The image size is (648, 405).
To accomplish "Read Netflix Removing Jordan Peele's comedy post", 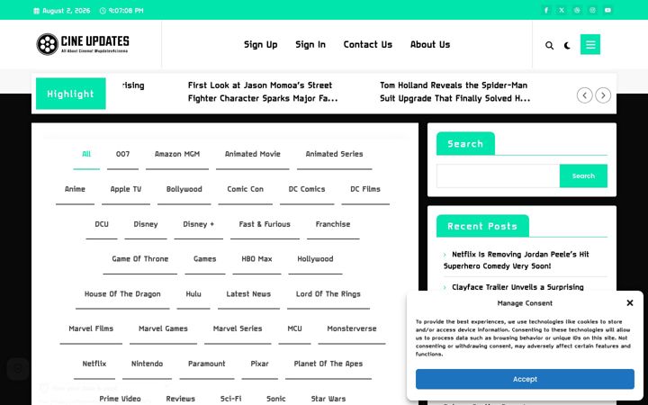I will point(517,260).
